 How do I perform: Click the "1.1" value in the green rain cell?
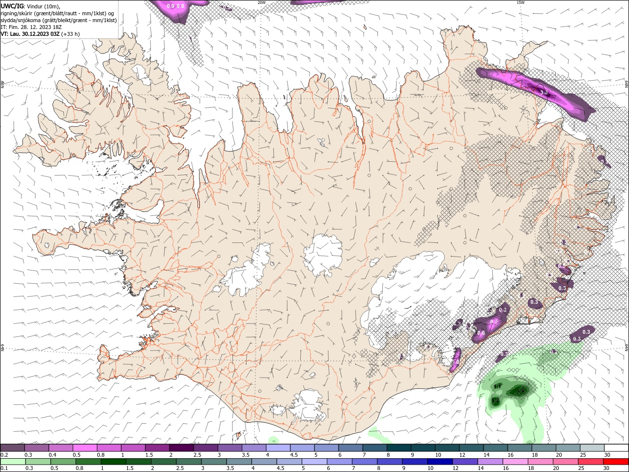click(x=497, y=387)
